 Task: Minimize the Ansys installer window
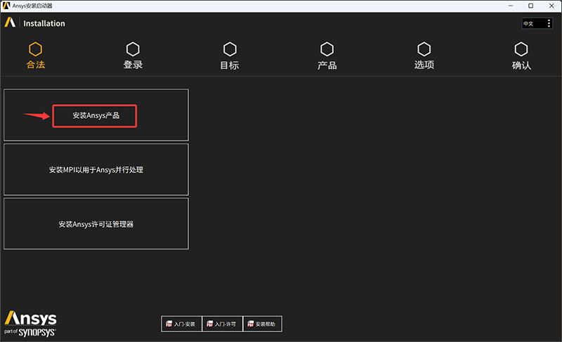pos(511,6)
